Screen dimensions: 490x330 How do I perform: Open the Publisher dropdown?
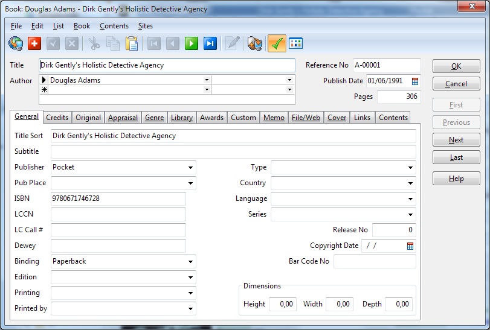pos(191,168)
